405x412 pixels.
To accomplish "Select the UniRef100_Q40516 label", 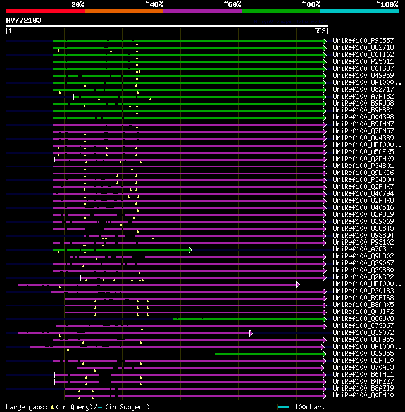I will (x=363, y=207).
